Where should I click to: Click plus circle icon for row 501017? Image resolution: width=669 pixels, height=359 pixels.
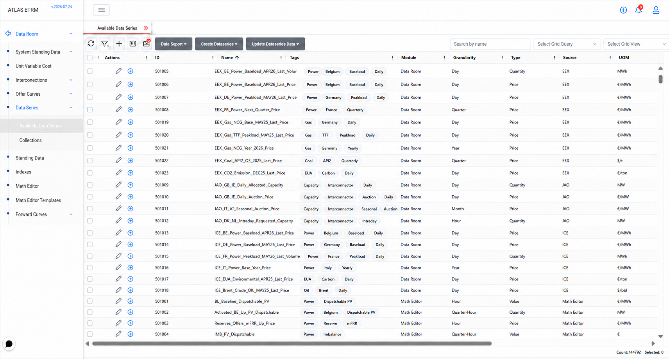coord(131,279)
